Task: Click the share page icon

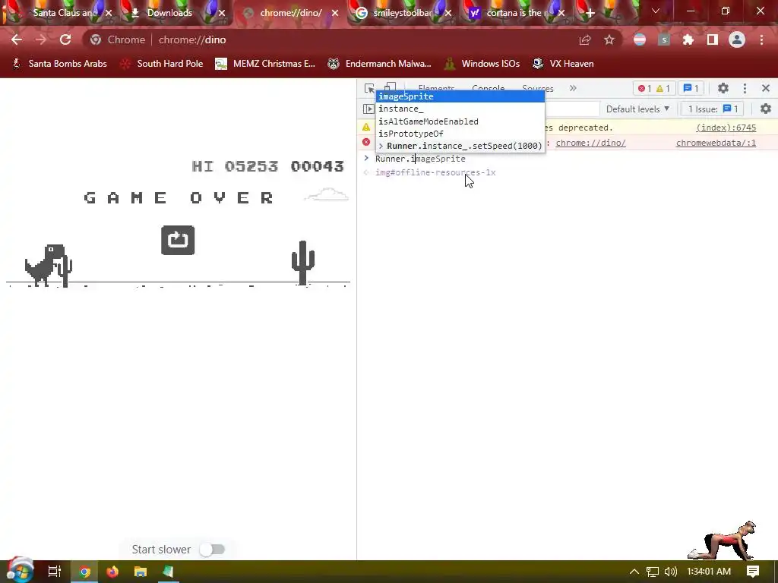Action: point(585,39)
